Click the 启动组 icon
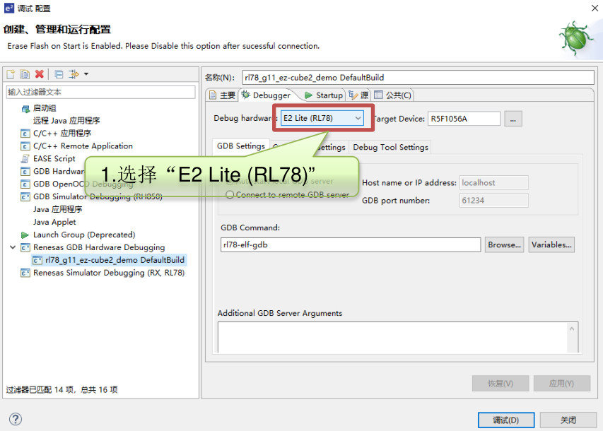 [25, 109]
